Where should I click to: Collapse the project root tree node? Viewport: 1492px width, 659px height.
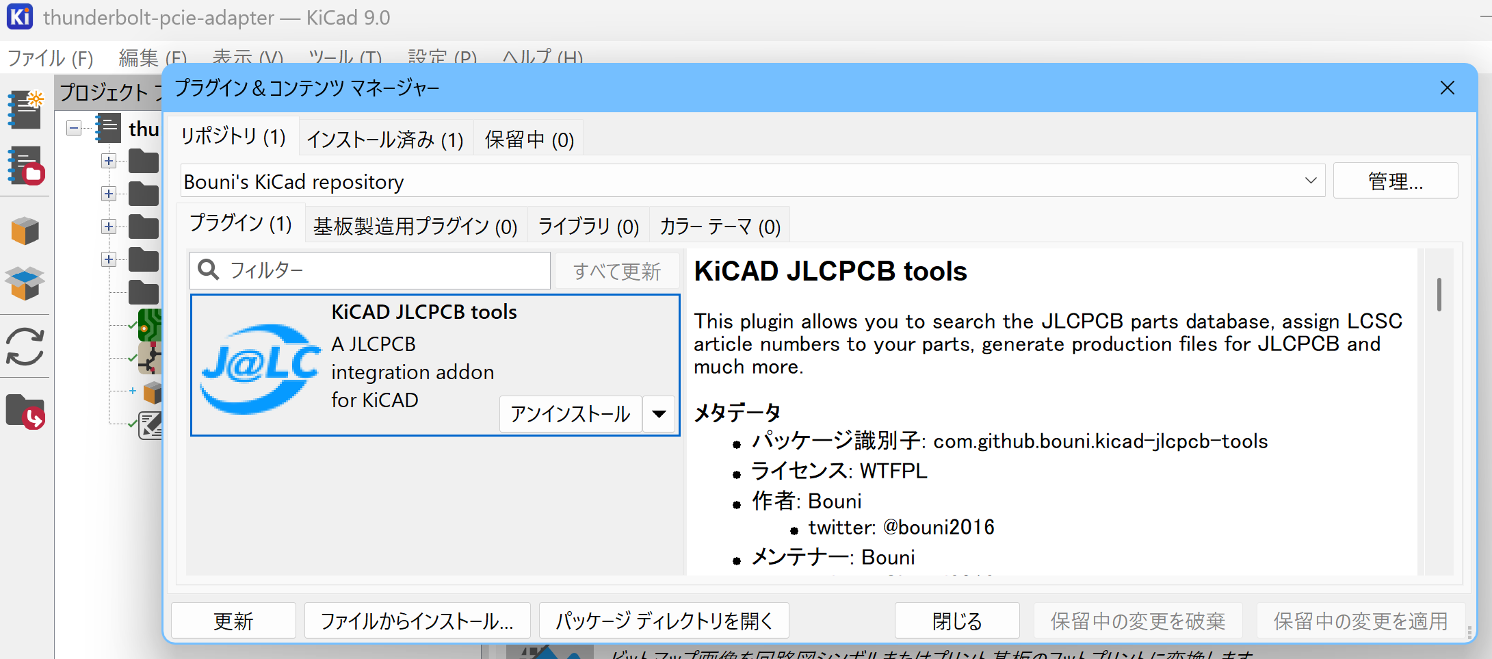74,128
